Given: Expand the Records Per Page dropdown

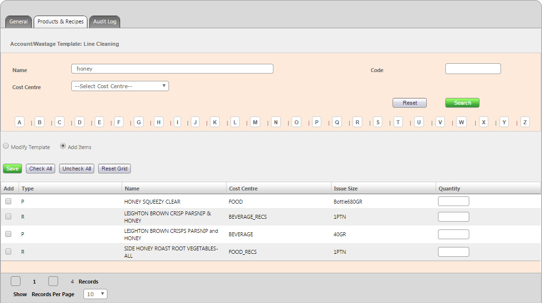Looking at the screenshot, I should point(95,294).
